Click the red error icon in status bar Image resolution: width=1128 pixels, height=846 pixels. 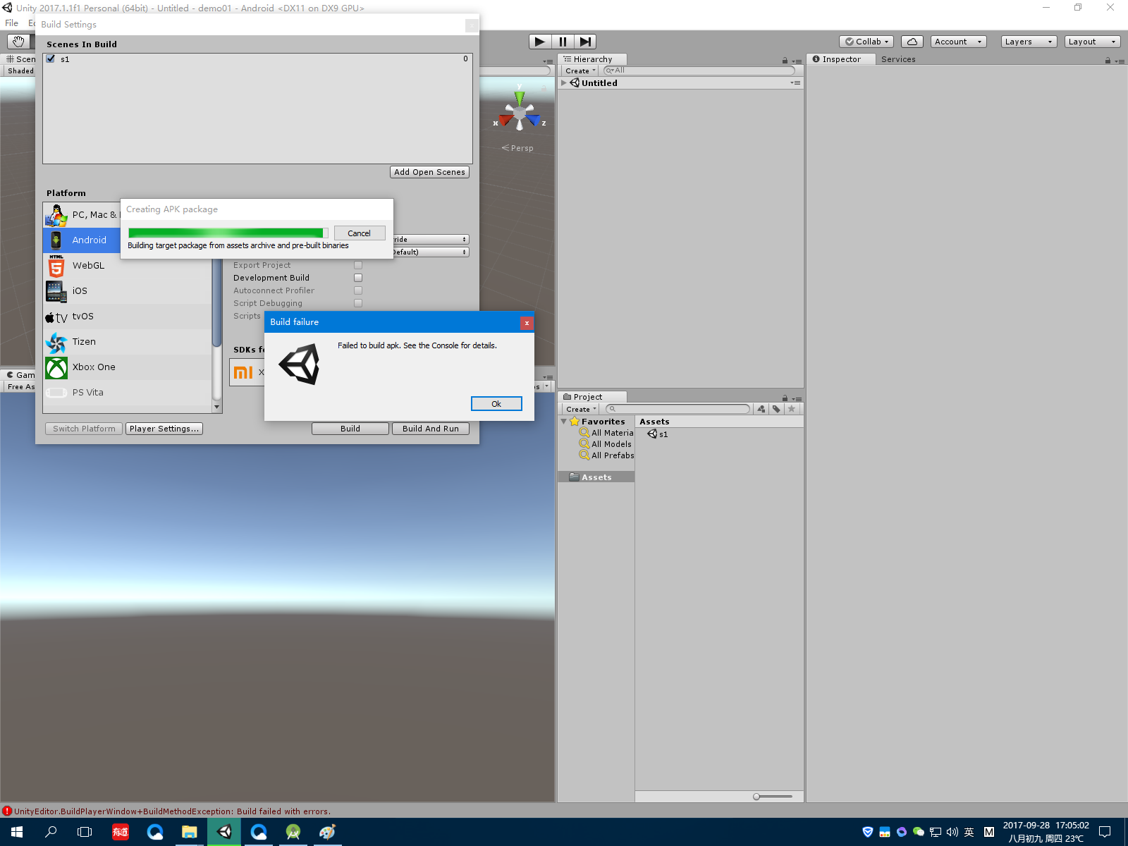(7, 811)
